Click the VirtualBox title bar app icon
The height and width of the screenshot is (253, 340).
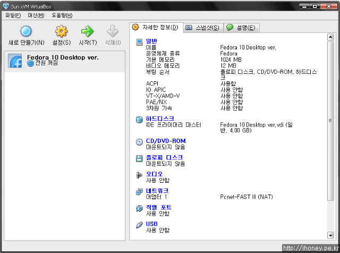pos(6,6)
